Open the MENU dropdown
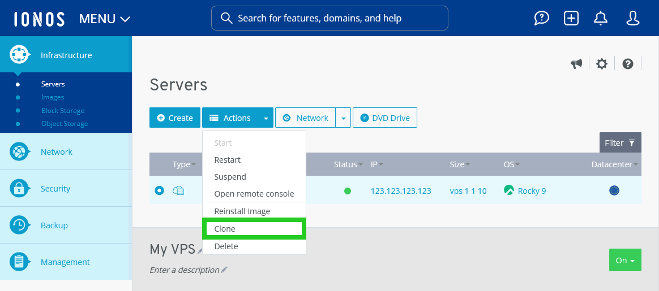 point(105,19)
